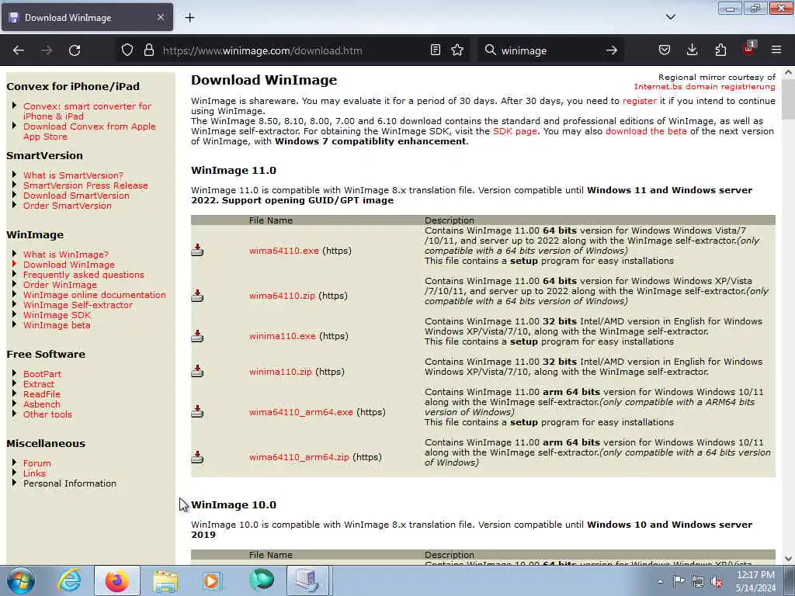Open SmartVersion Press Release link
The height and width of the screenshot is (596, 795).
(85, 185)
